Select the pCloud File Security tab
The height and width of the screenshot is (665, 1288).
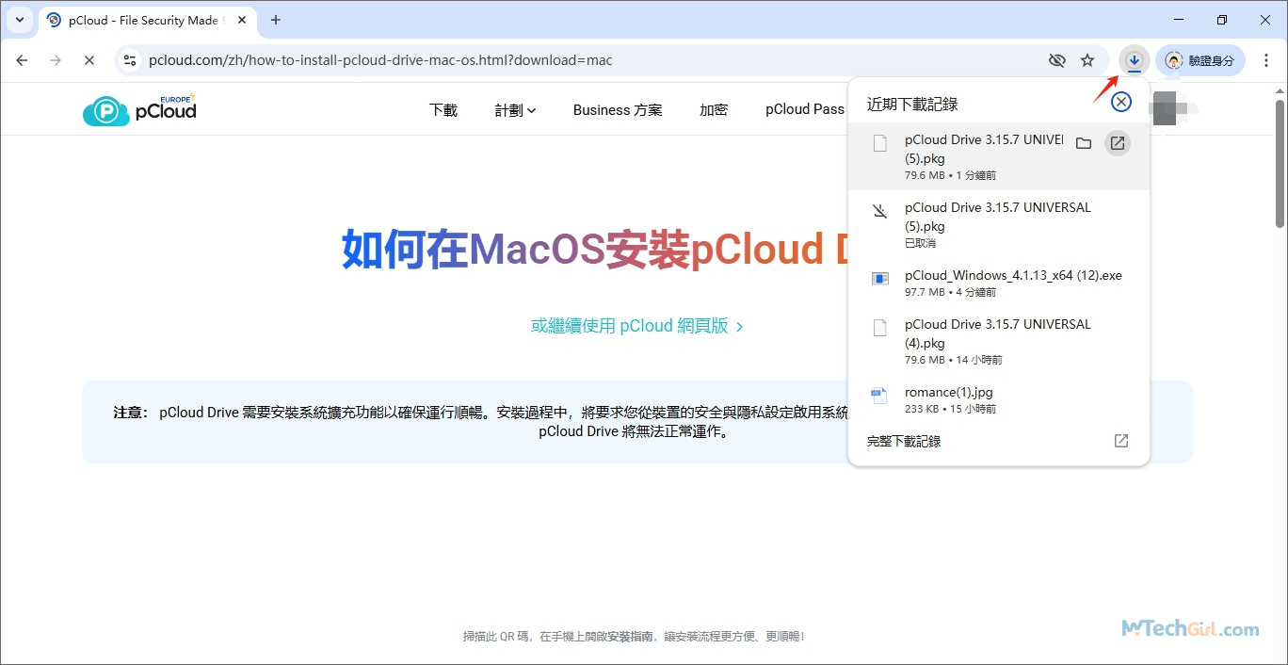(146, 20)
